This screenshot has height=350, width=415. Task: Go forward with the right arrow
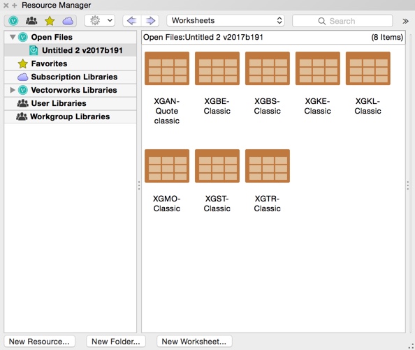pos(150,21)
